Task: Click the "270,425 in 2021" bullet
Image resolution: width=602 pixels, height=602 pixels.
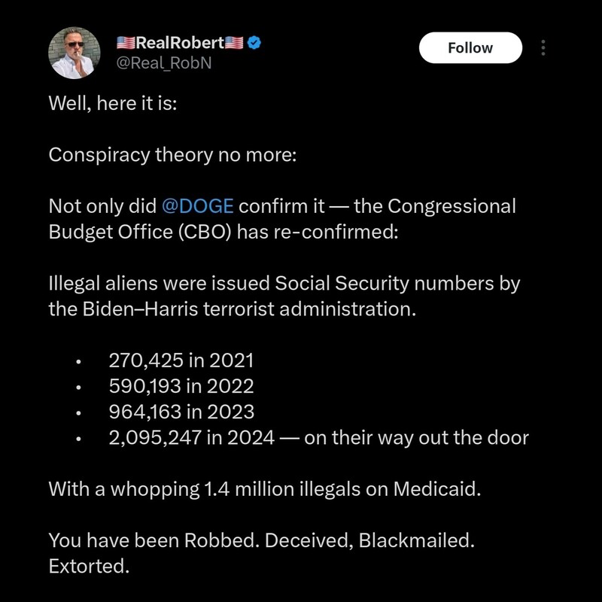Action: point(181,360)
